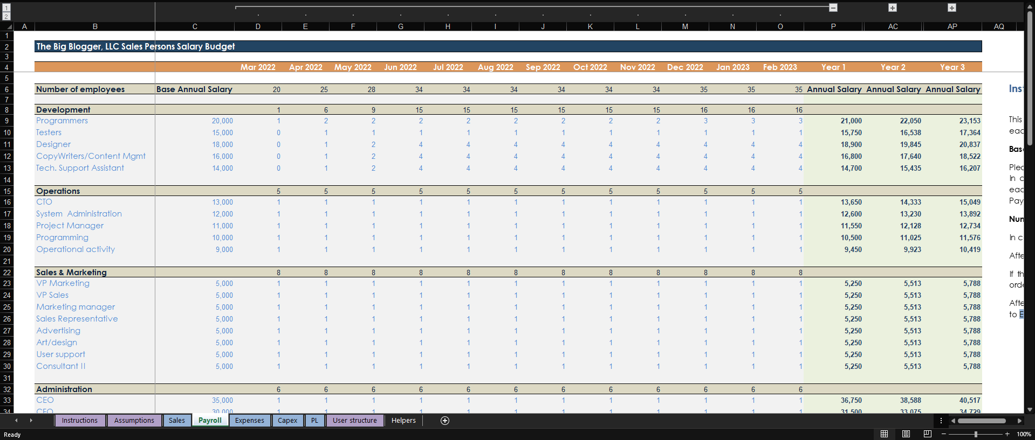Switch to Page Break Preview view

[928, 434]
